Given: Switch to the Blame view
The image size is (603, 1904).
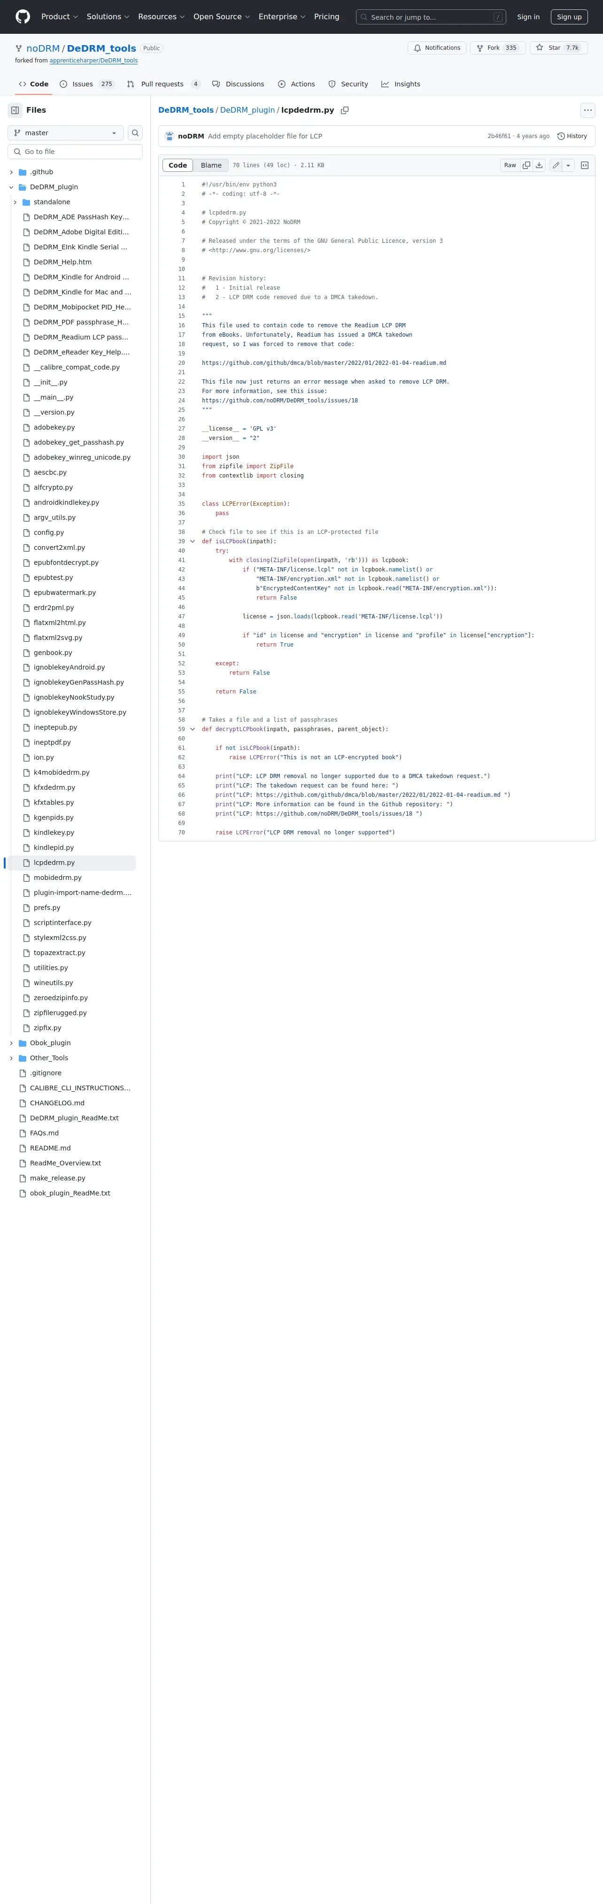Looking at the screenshot, I should click(x=210, y=166).
